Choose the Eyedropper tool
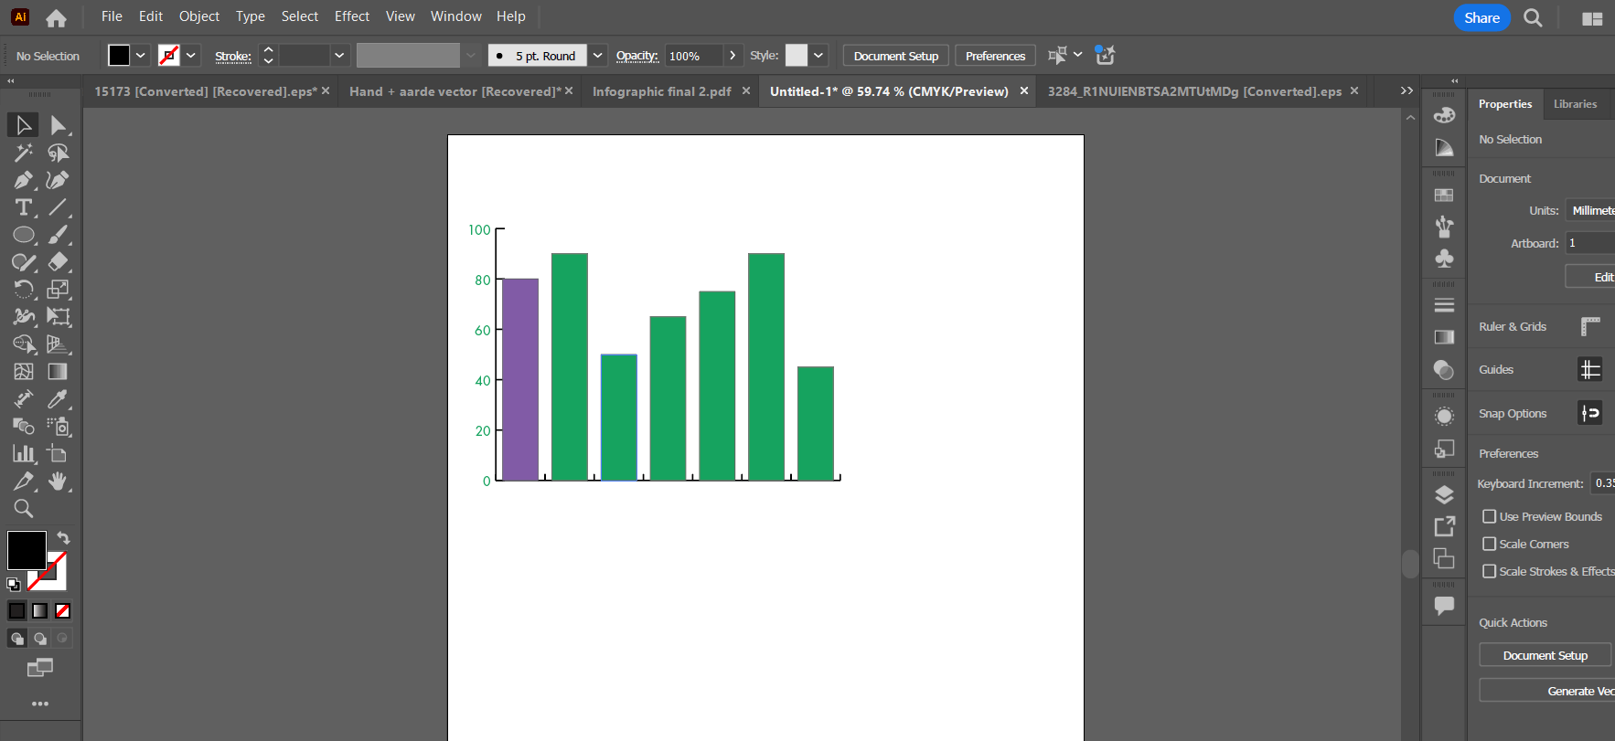Viewport: 1615px width, 741px height. [58, 399]
